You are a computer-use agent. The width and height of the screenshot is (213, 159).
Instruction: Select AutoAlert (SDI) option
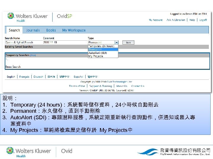103,53
